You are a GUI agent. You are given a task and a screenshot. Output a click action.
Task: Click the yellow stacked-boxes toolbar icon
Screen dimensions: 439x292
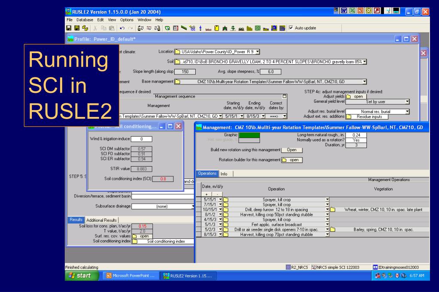click(x=85, y=28)
